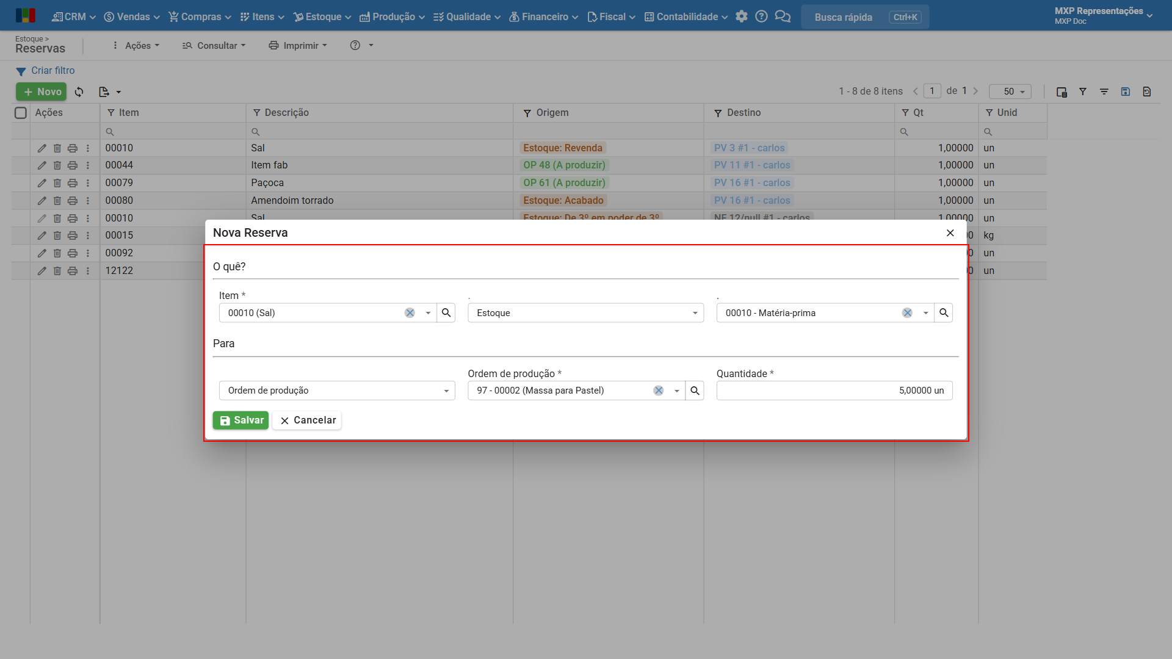This screenshot has width=1172, height=659.
Task: Expand the 97 - 00002 production order dropdown
Action: coord(676,391)
